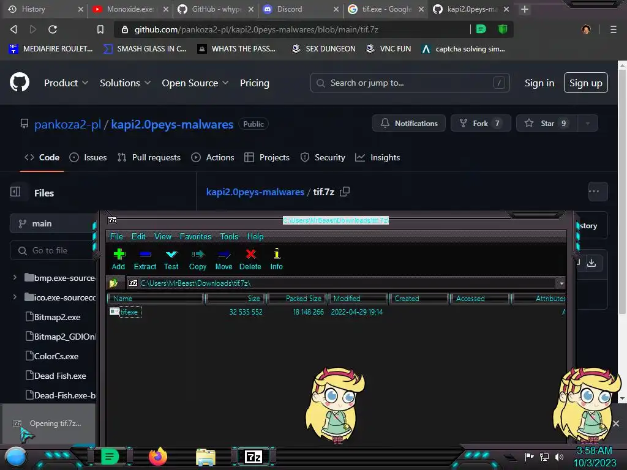Click the Copy toolbar icon in 7-Zip
Image resolution: width=627 pixels, height=470 pixels.
click(198, 254)
